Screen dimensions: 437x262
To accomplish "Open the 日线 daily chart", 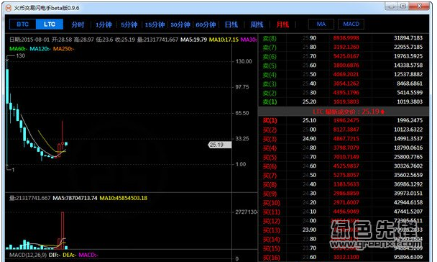I will pyautogui.click(x=231, y=25).
